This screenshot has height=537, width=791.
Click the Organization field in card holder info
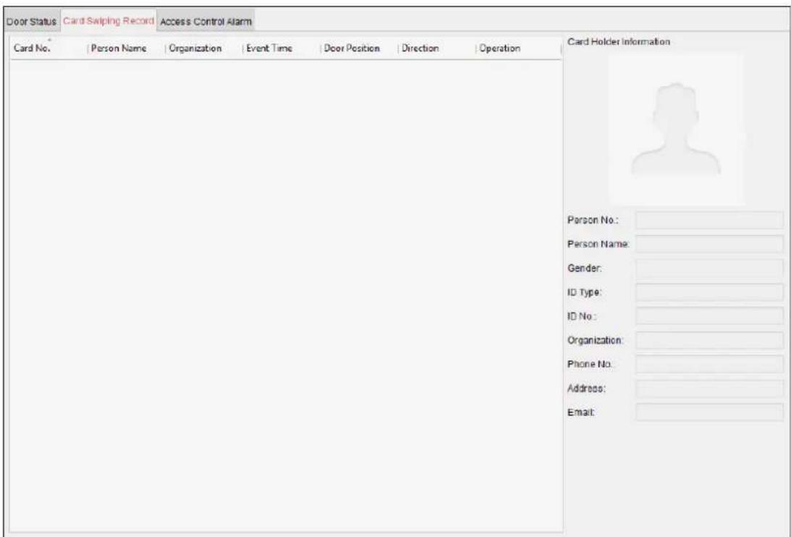[708, 340]
